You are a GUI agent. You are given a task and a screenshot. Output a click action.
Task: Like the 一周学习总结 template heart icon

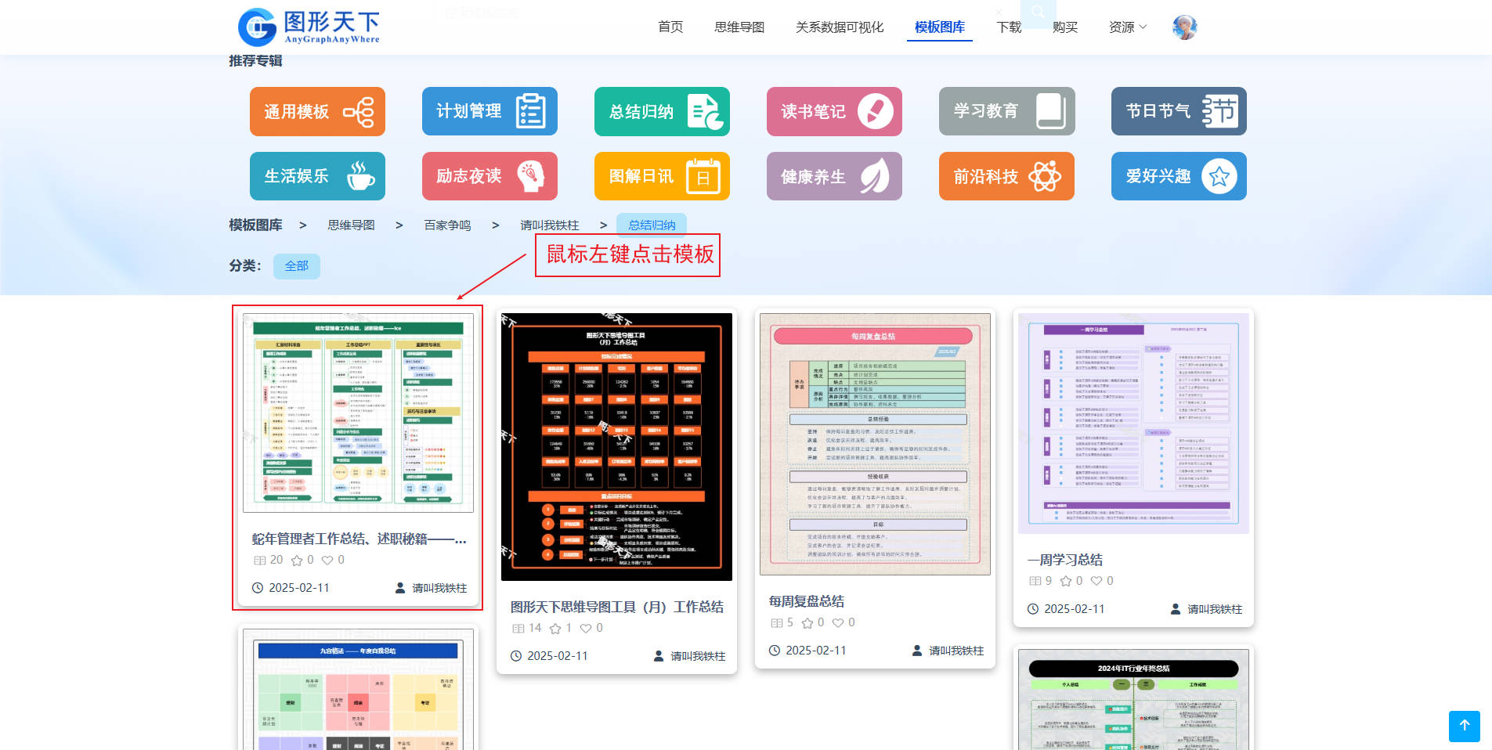[1096, 581]
